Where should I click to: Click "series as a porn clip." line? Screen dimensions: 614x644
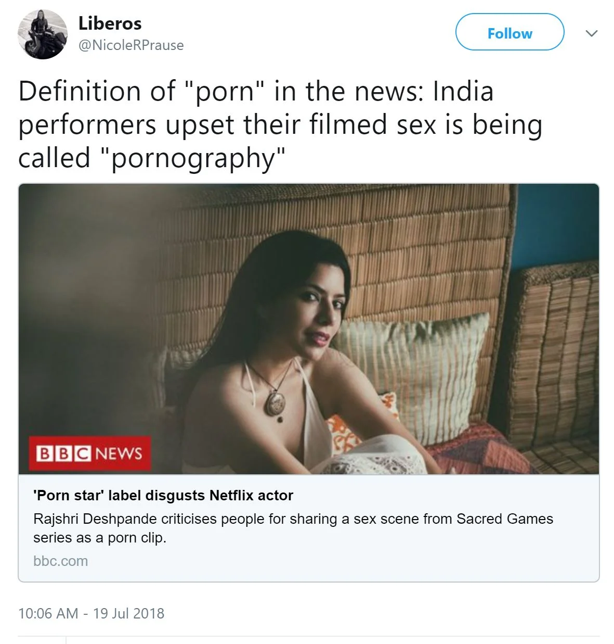click(100, 537)
